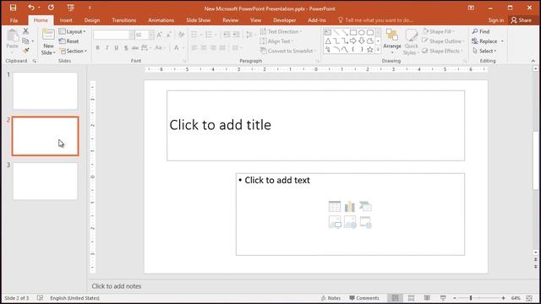Decrease font size button
Image resolution: width=541 pixels, height=304 pixels.
[169, 35]
